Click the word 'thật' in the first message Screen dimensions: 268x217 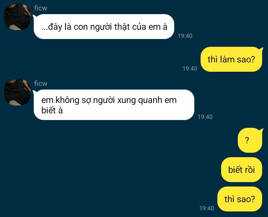[122, 27]
